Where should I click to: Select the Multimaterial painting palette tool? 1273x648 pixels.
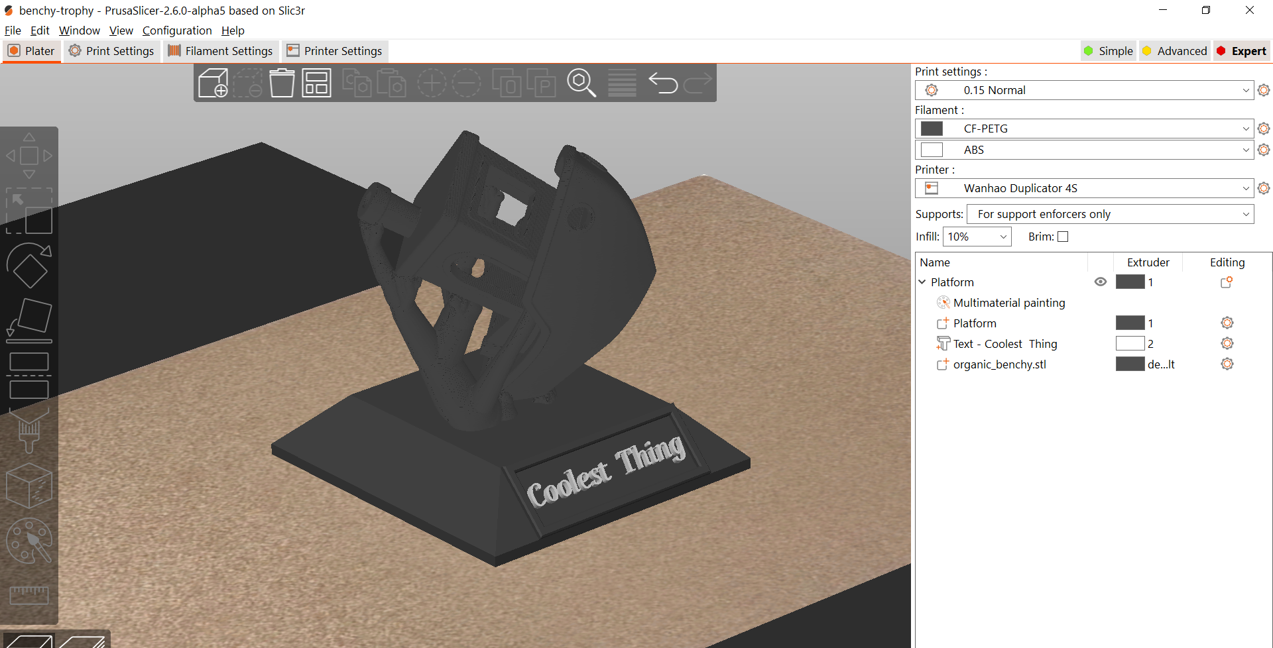29,541
